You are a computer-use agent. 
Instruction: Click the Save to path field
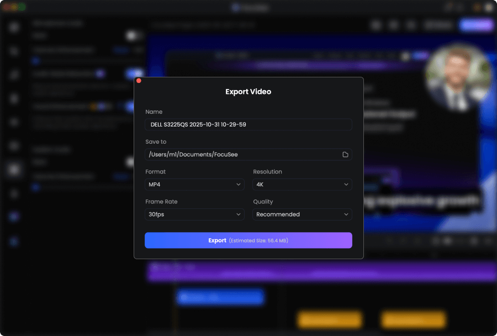[x=242, y=155]
